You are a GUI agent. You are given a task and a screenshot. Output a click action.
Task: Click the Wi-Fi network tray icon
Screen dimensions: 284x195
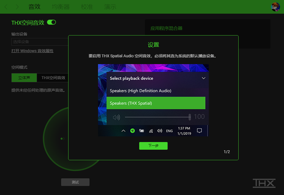(x=151, y=131)
